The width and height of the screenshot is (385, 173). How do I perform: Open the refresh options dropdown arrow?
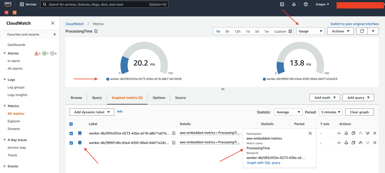click(373, 31)
